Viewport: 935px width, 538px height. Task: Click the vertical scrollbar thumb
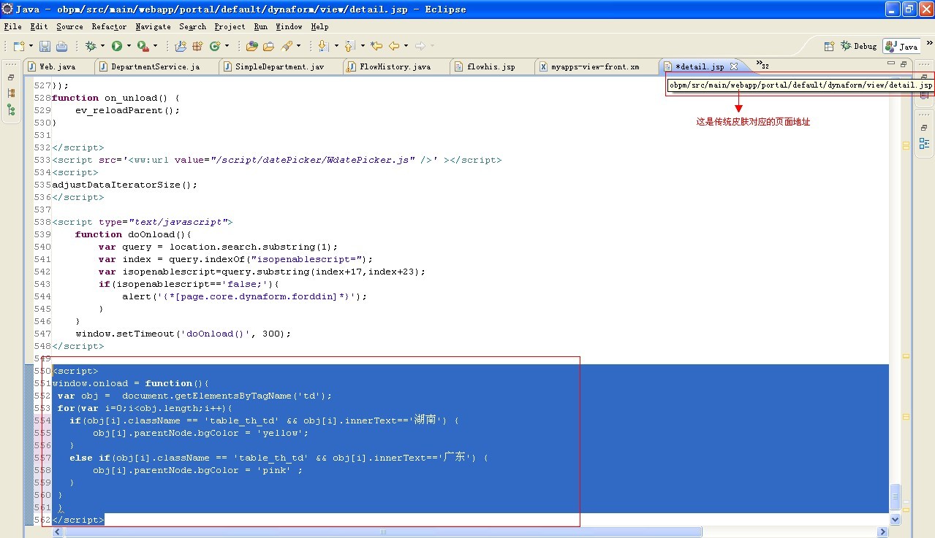[895, 496]
